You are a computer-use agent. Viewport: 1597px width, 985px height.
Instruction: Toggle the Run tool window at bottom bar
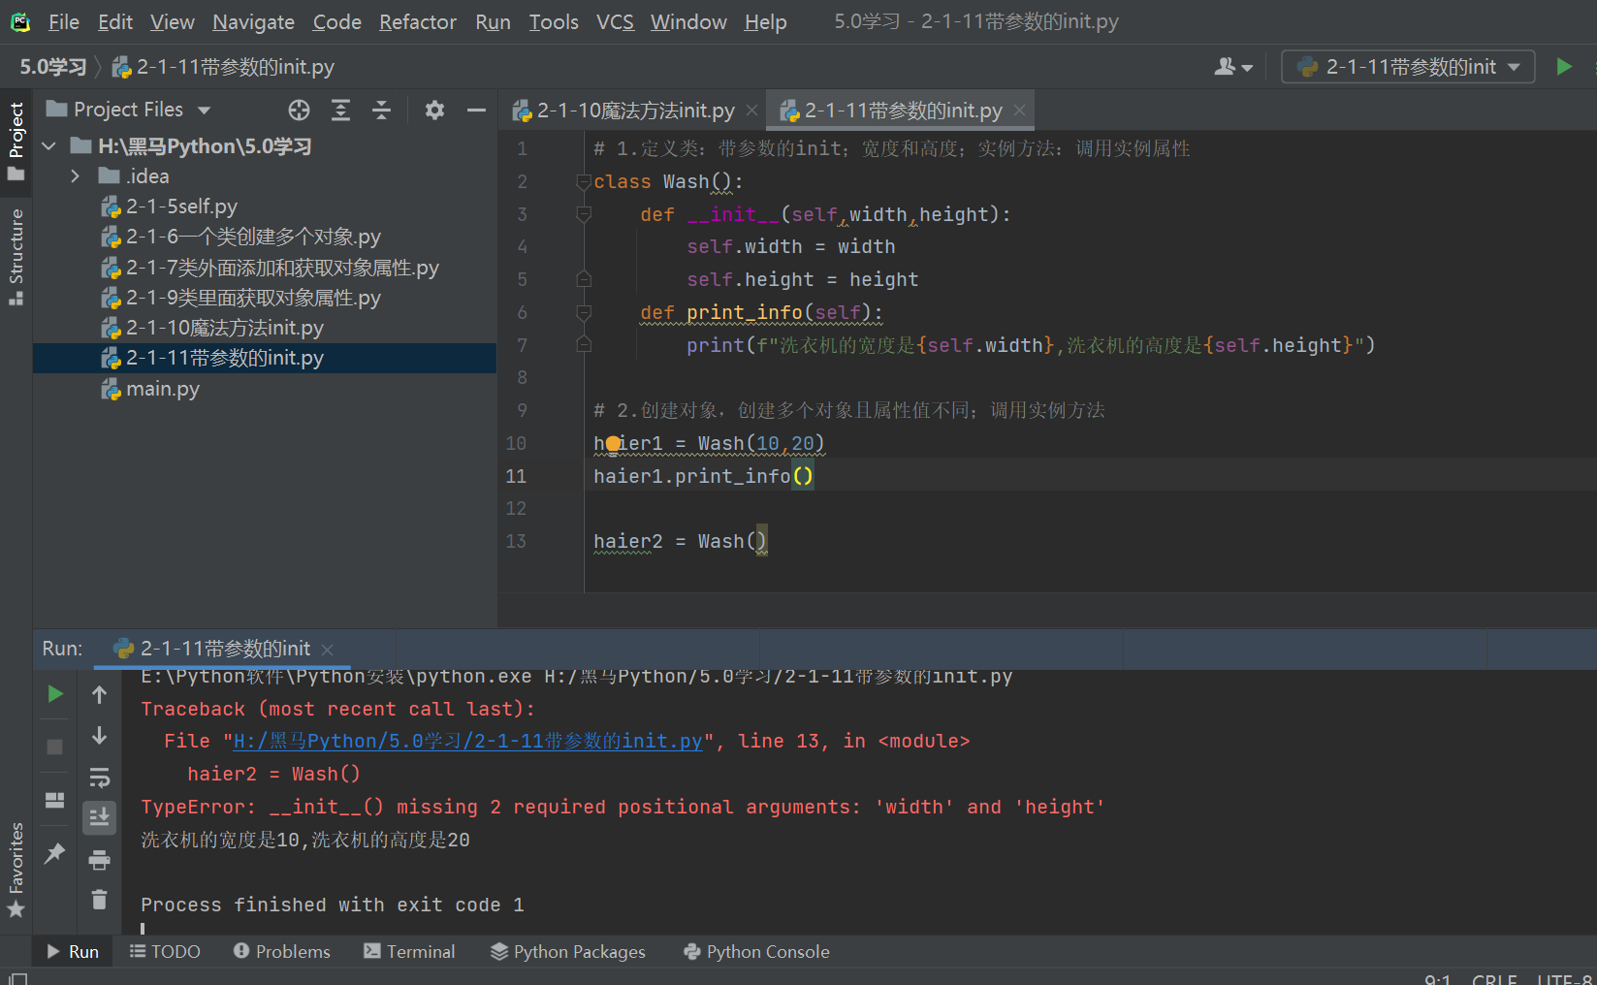pos(73,952)
